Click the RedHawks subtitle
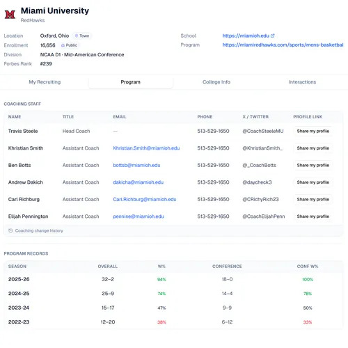The image size is (348, 348). (33, 20)
